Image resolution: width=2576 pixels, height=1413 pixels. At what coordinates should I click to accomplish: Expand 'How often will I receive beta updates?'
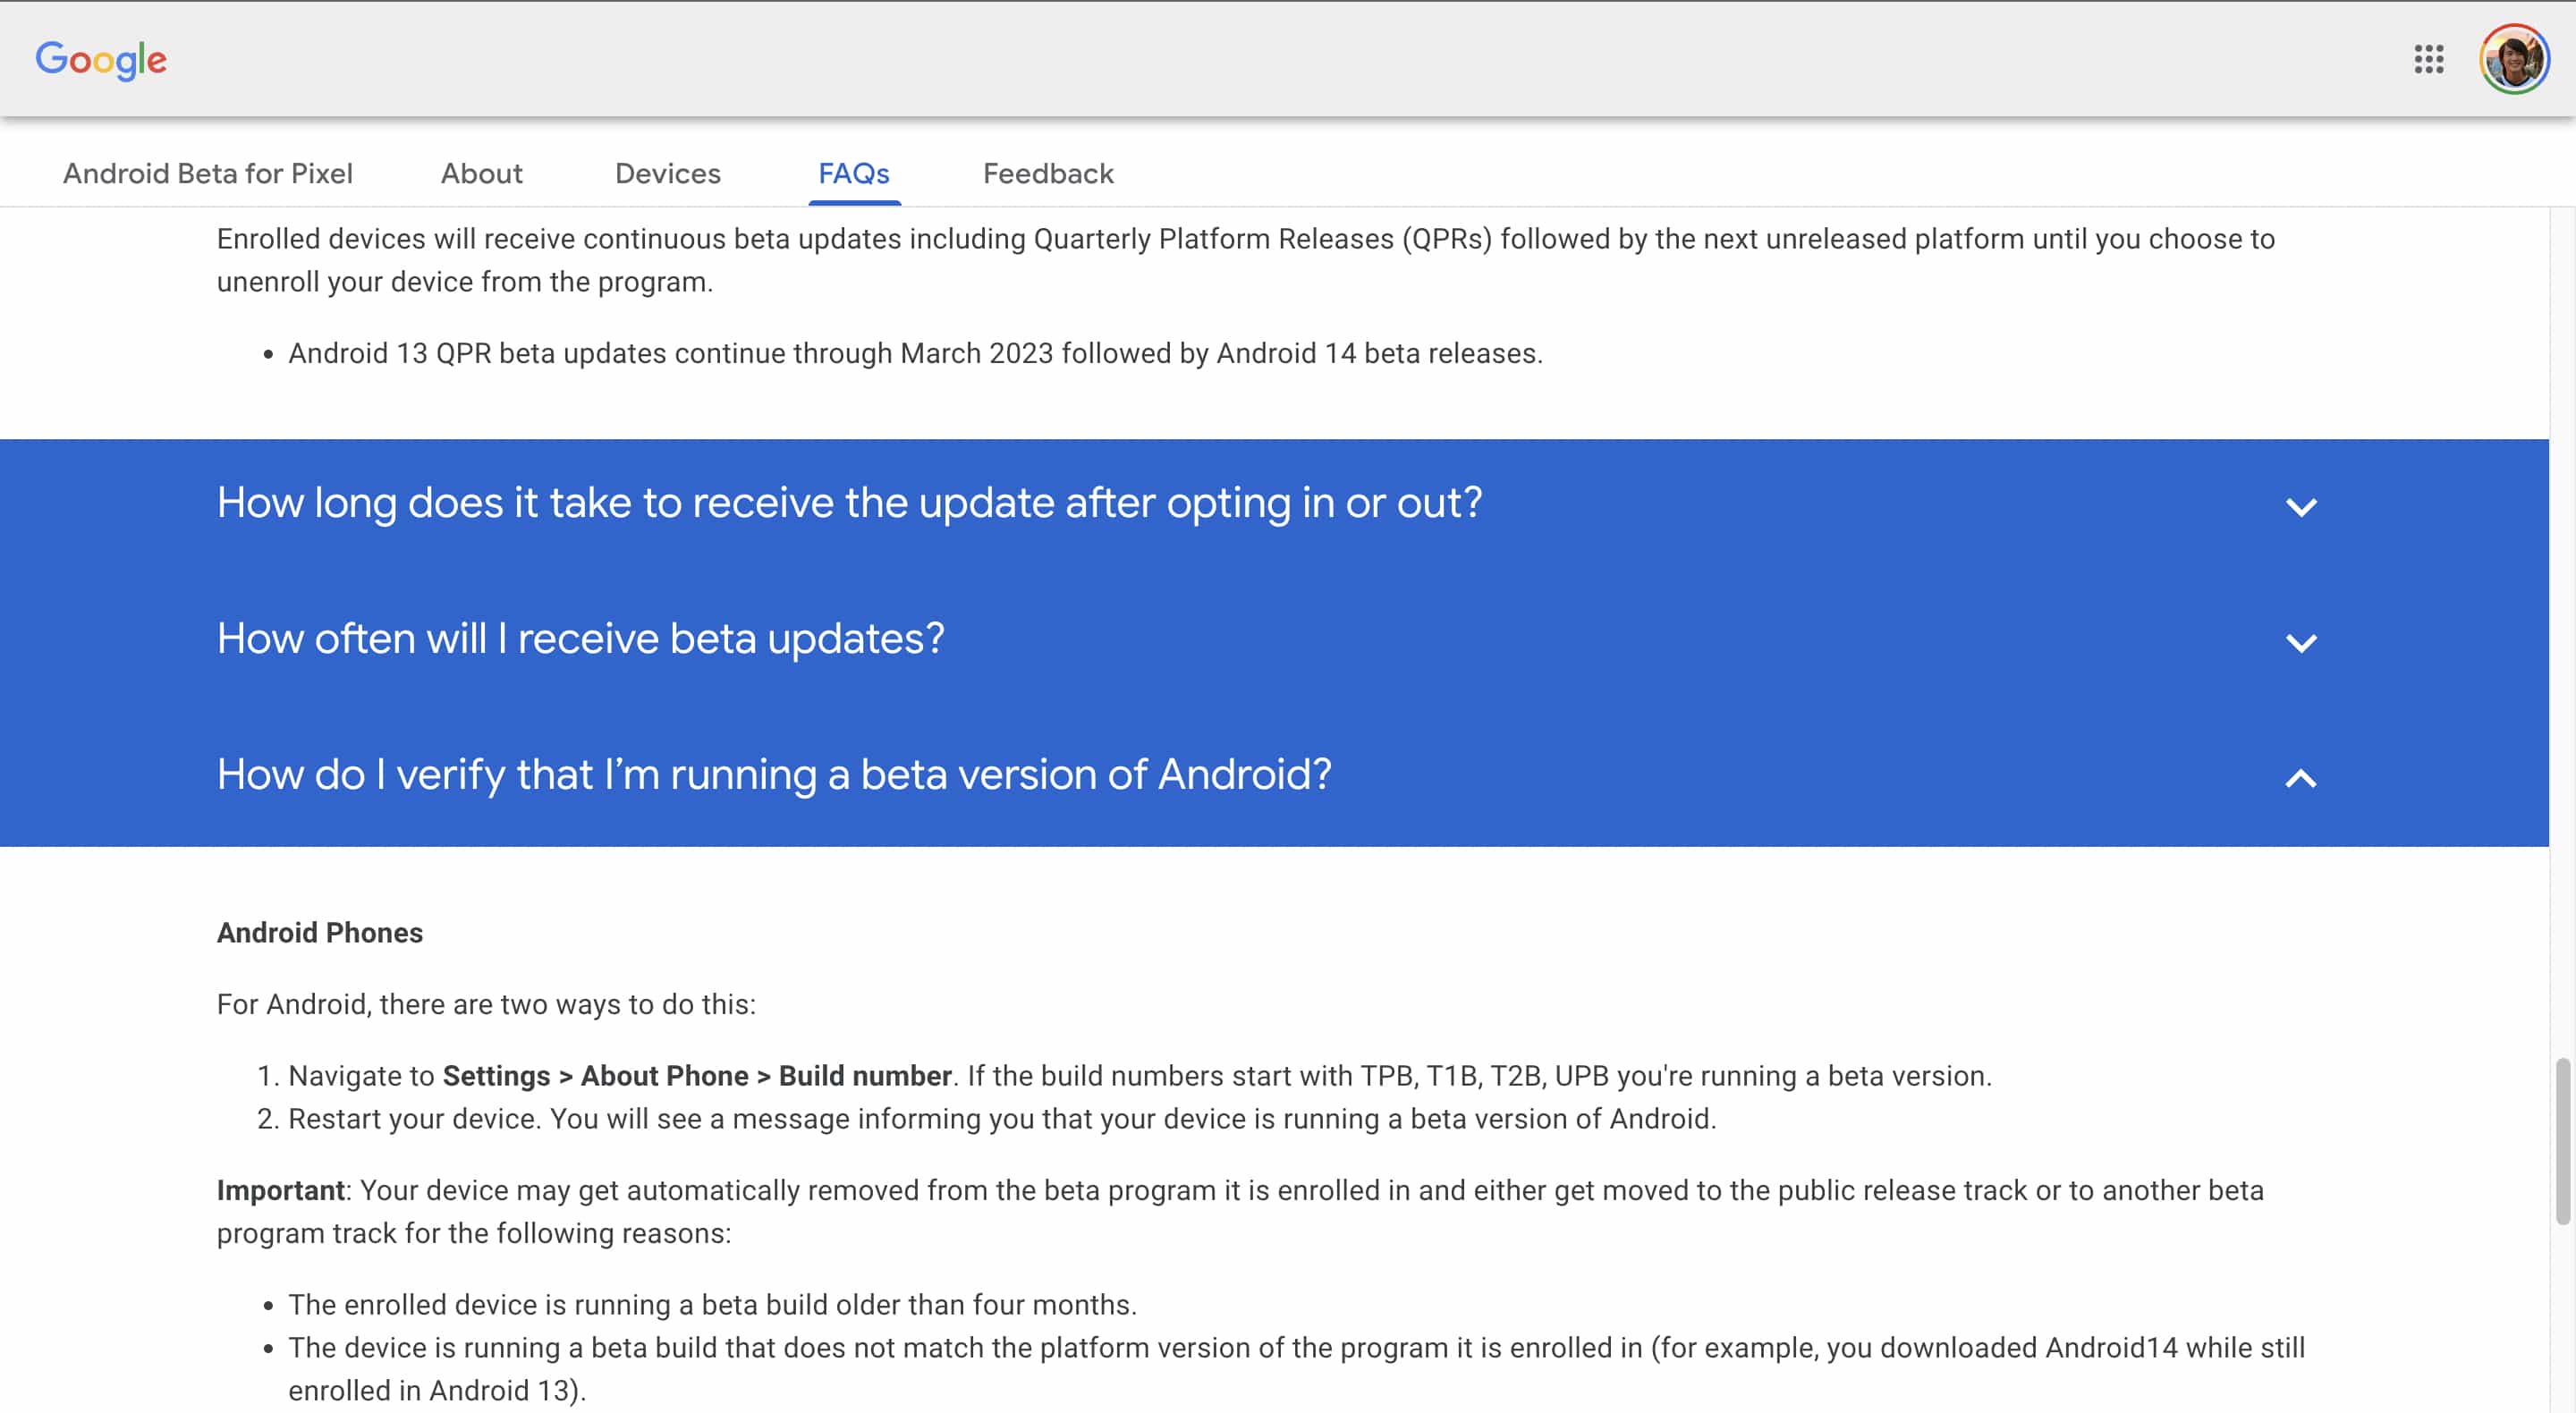(x=582, y=639)
